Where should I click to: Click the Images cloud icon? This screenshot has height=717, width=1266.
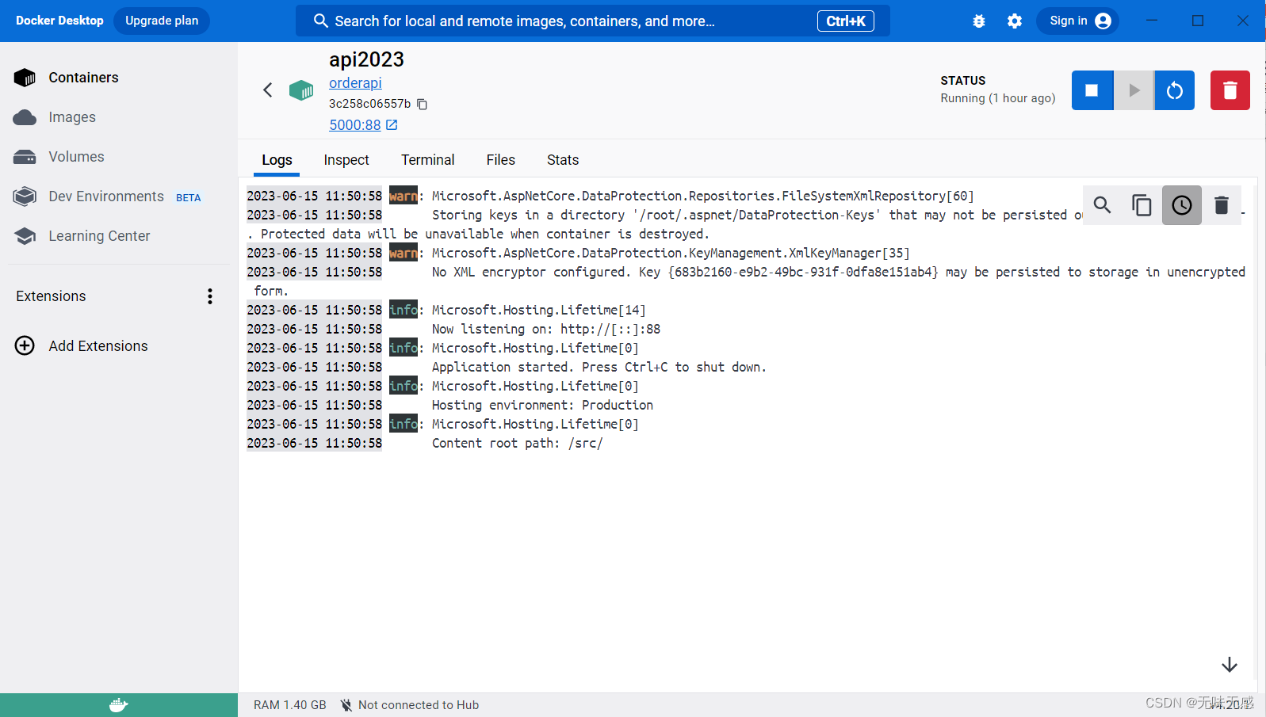coord(25,117)
